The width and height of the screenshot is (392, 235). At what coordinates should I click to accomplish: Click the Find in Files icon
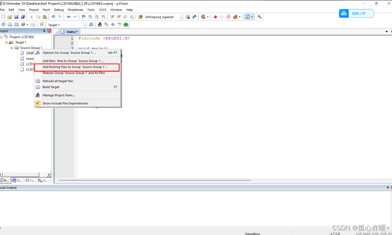pyautogui.click(x=187, y=17)
